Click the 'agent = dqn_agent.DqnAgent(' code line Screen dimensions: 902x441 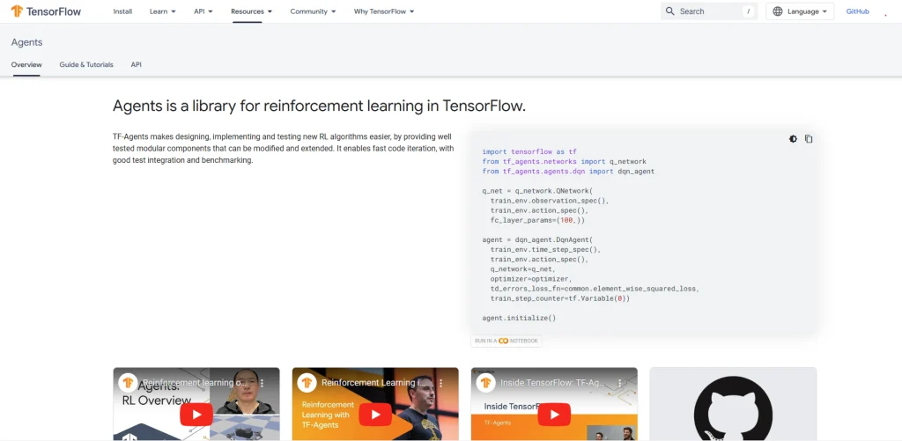(x=537, y=239)
